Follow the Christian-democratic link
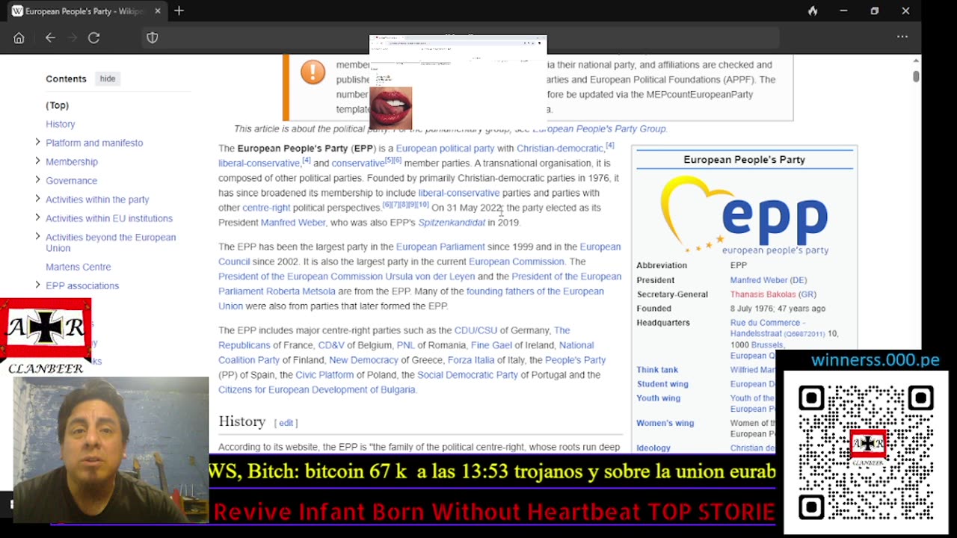The width and height of the screenshot is (957, 538). pyautogui.click(x=560, y=148)
